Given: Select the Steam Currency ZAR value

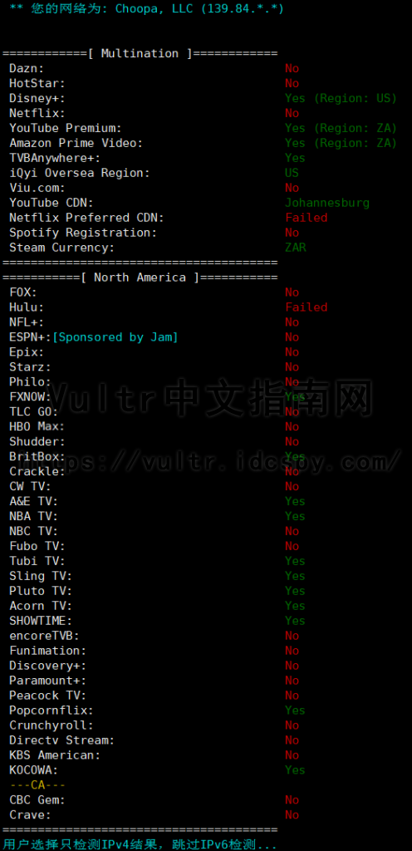Looking at the screenshot, I should (x=296, y=248).
